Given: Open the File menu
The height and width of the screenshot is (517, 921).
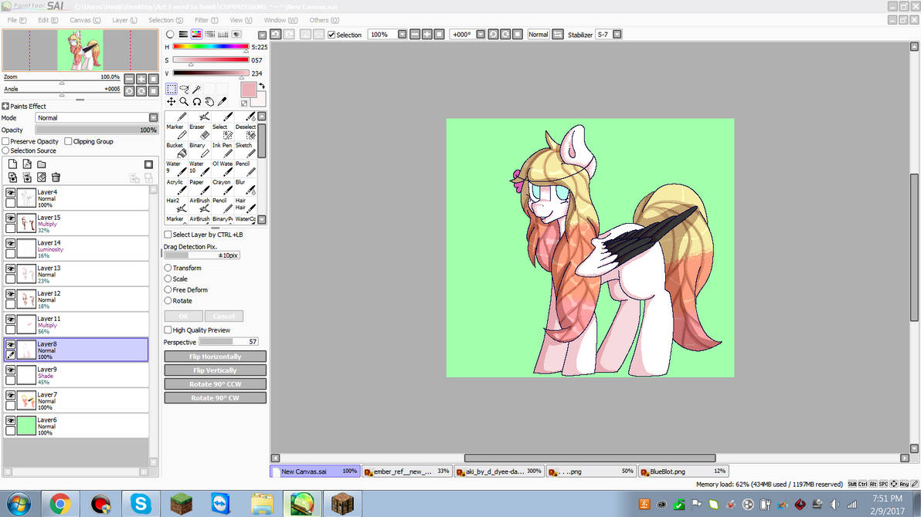Looking at the screenshot, I should point(16,20).
